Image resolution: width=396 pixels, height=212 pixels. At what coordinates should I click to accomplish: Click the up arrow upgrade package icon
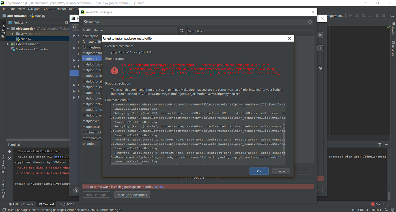(x=320, y=61)
